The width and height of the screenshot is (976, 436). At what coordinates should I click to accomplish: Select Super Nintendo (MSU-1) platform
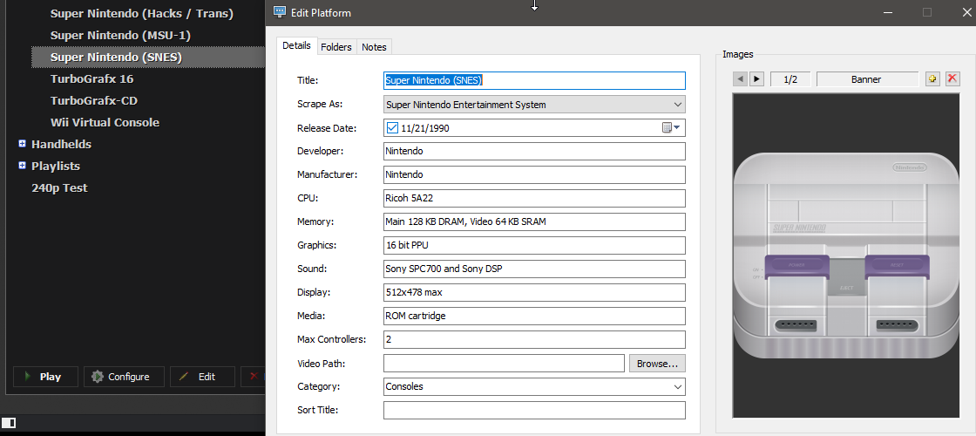[120, 35]
